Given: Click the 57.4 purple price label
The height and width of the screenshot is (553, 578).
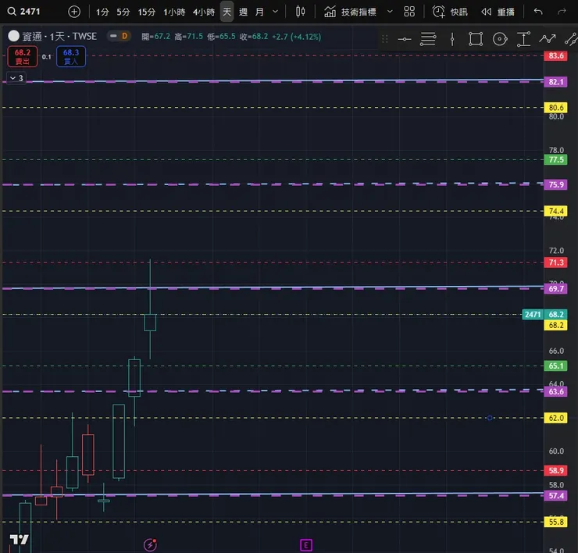Looking at the screenshot, I should tap(556, 496).
